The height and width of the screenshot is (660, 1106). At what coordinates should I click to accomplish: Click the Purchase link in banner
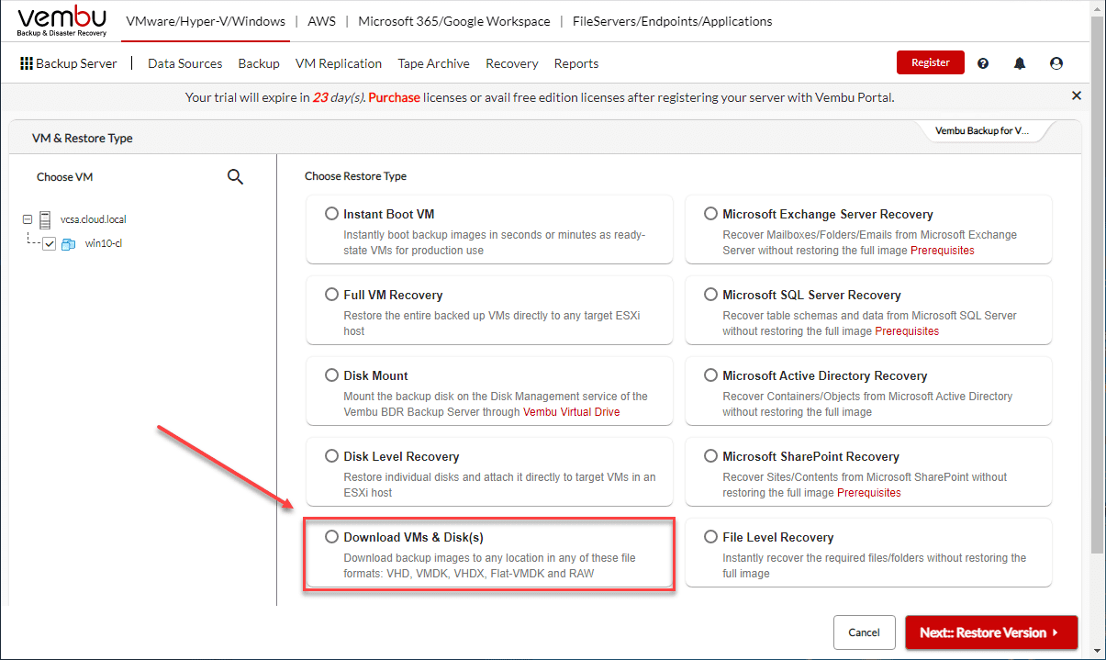pyautogui.click(x=395, y=96)
